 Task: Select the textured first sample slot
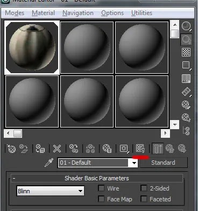click(32, 47)
